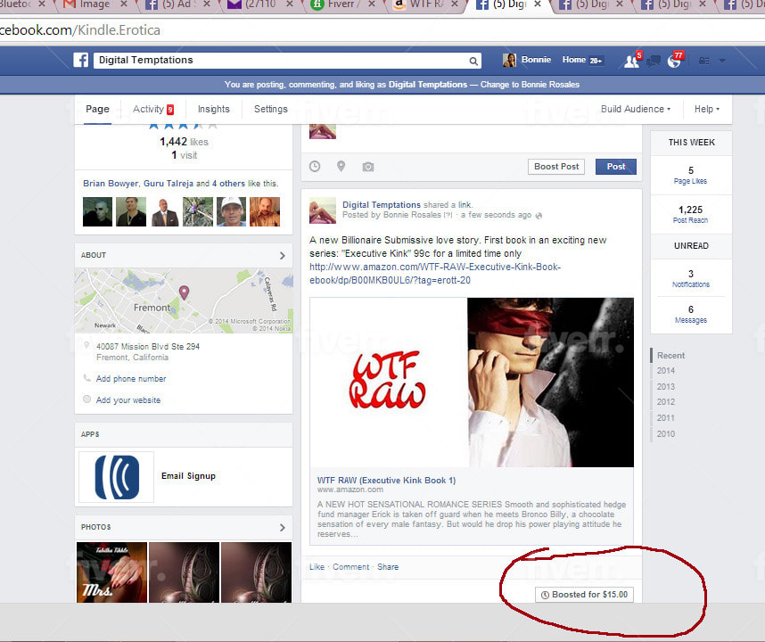Click the website globe icon beside Add your website
This screenshot has height=642, width=765.
(86, 399)
